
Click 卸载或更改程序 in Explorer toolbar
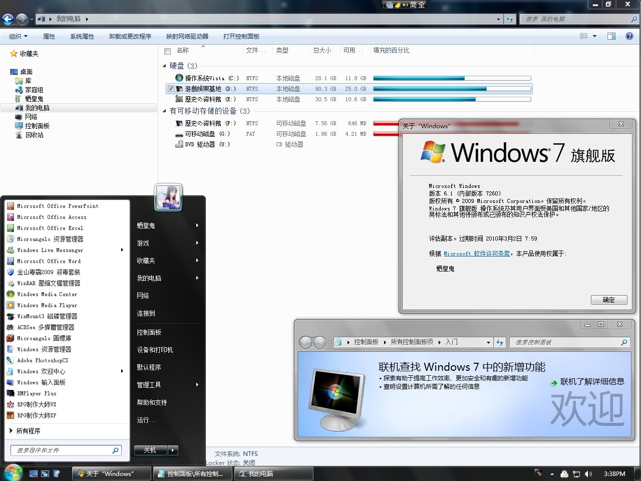pos(130,36)
